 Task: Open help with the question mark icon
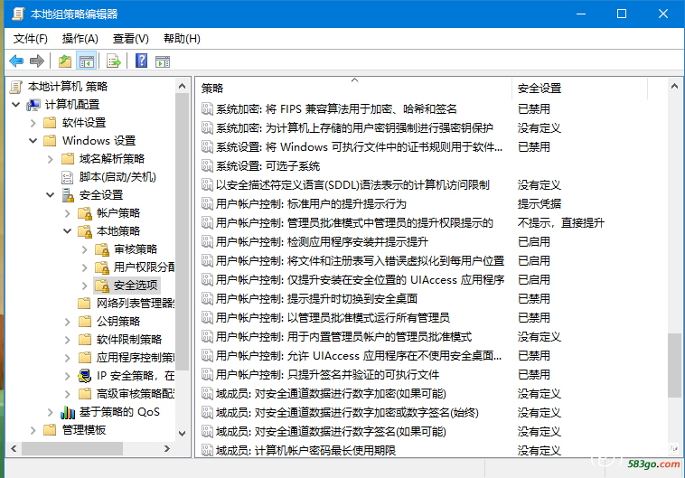142,61
